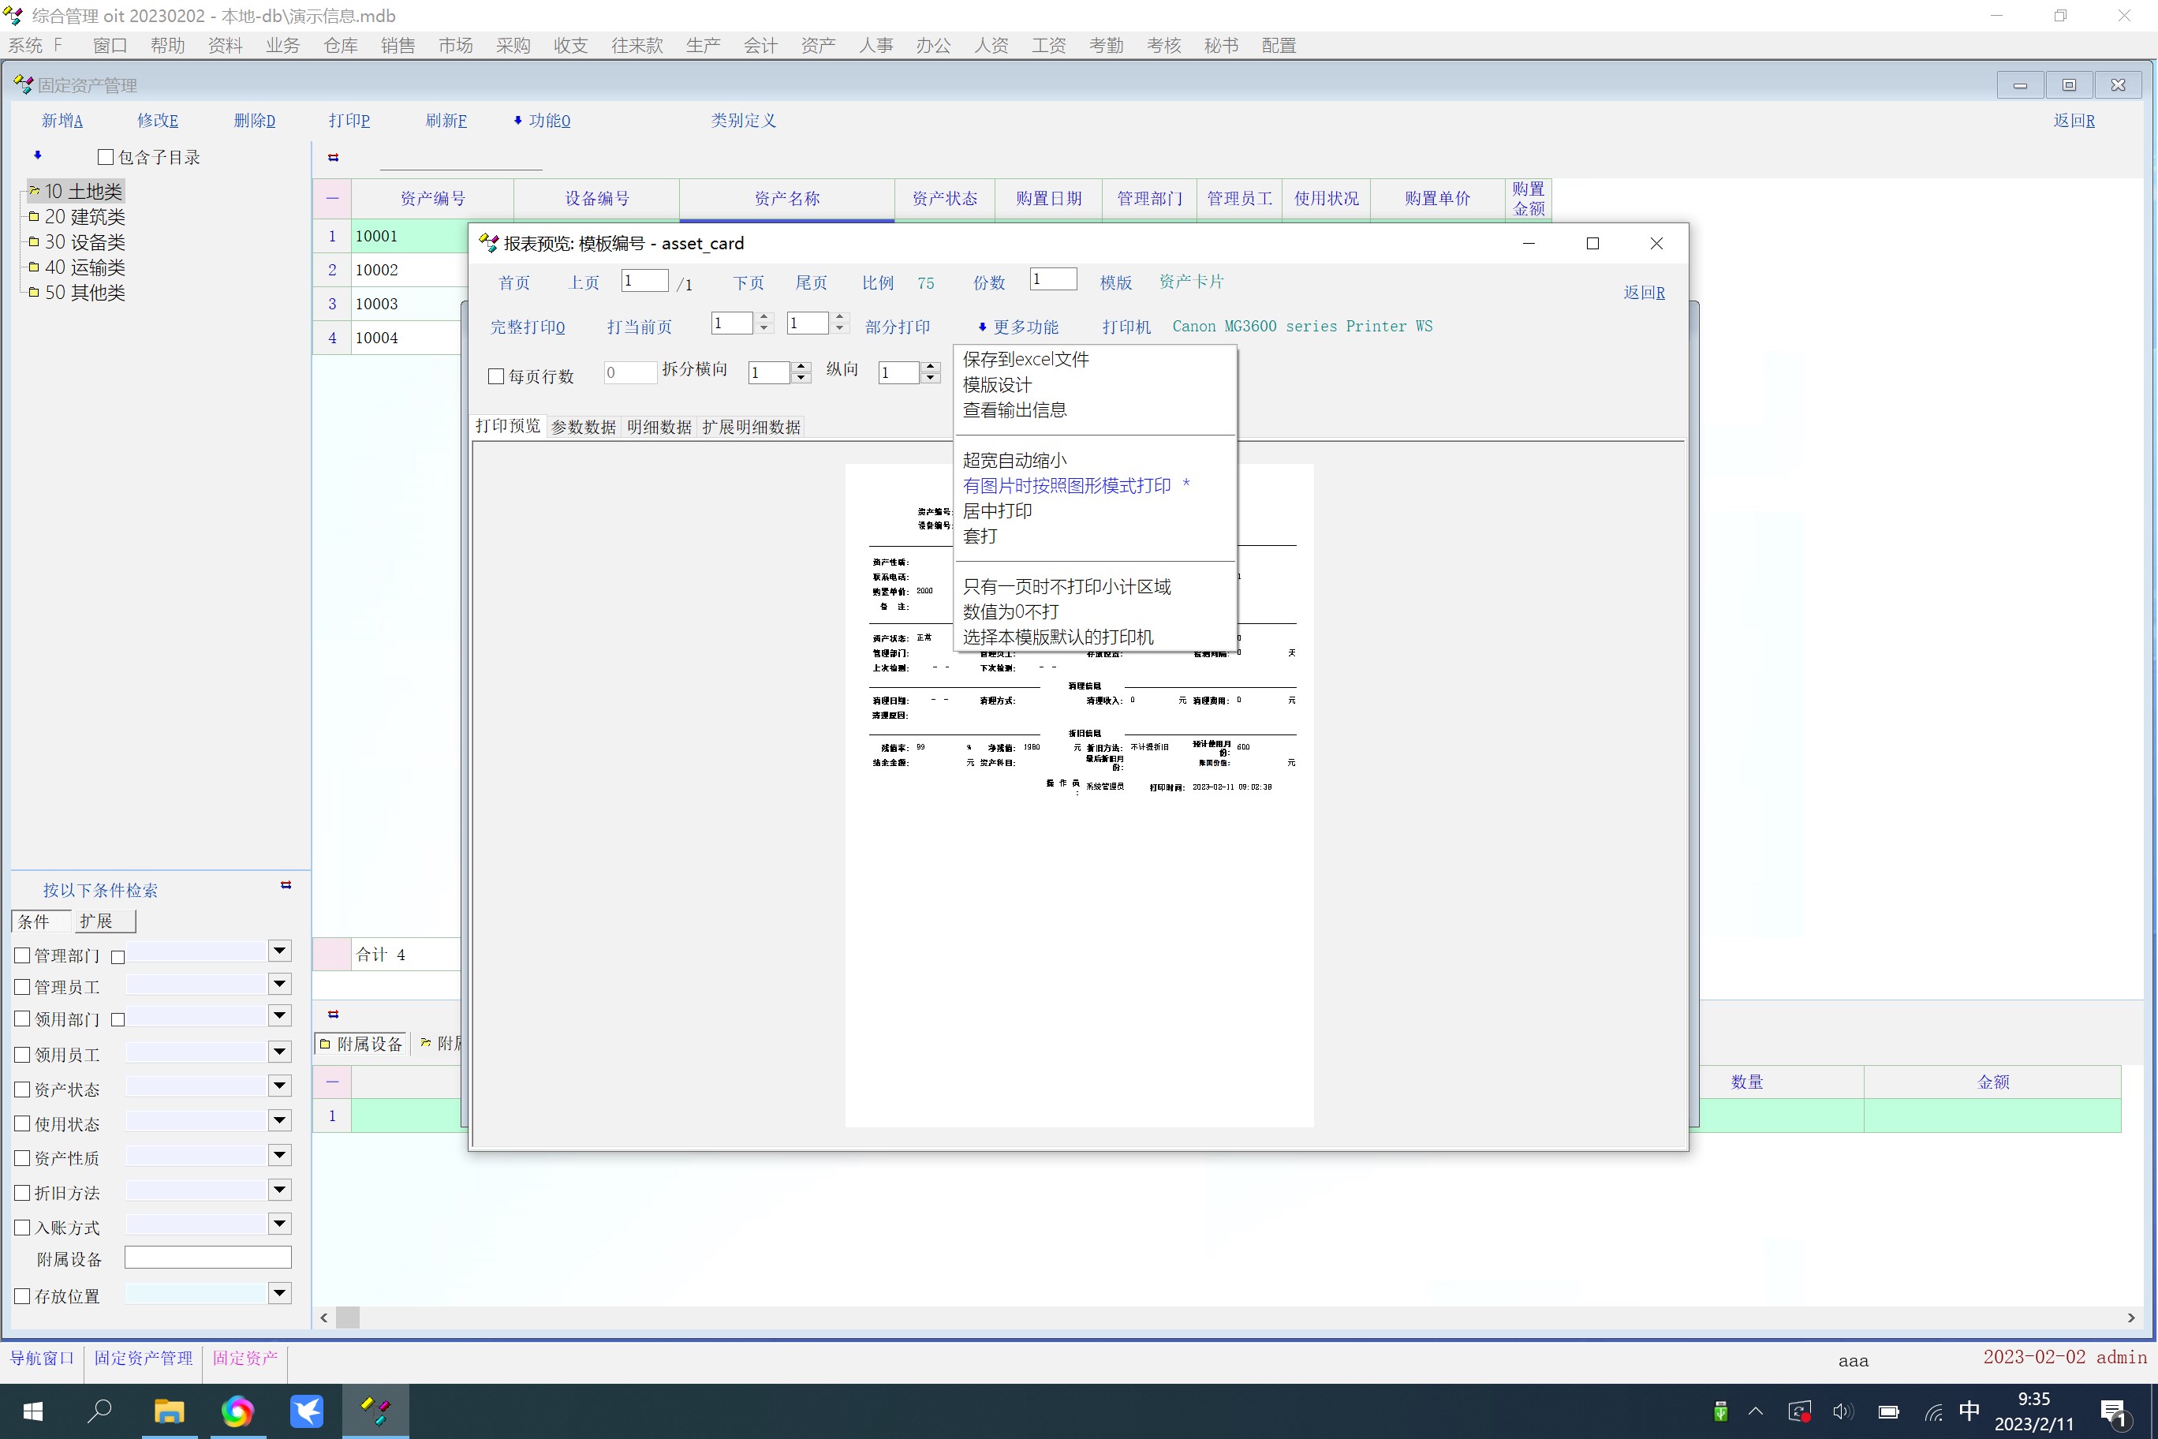Screen dimensions: 2158x1439
Task: Open File Explorer from the taskbar
Action: [x=169, y=1411]
